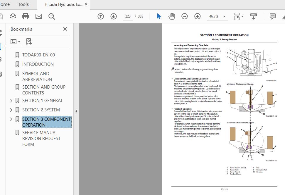Click the upload to cloud icon
285x195 pixels.
pyautogui.click(x=13, y=16)
